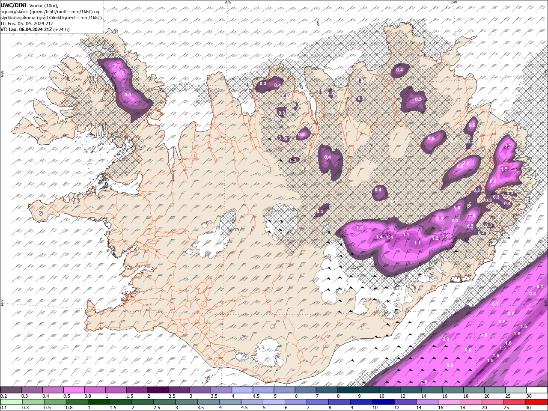Pick the deep blue 10 rain legend swatch

(383, 402)
